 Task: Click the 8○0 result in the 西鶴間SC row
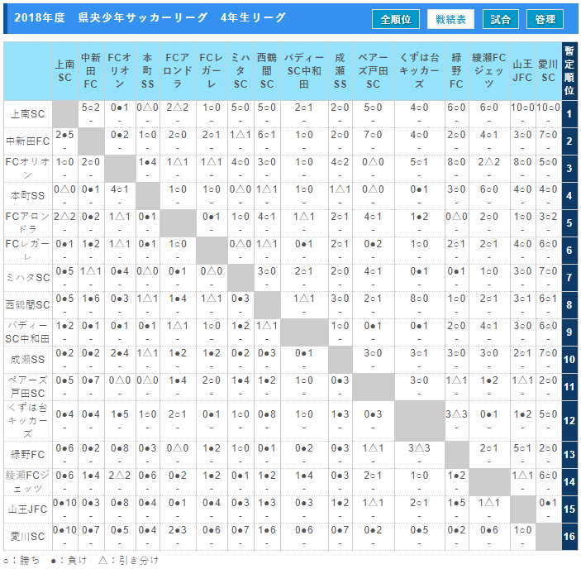420,299
